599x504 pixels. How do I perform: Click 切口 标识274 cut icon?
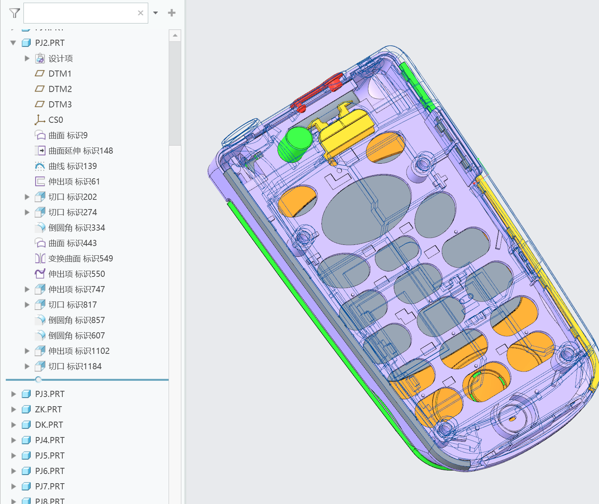[x=40, y=212]
